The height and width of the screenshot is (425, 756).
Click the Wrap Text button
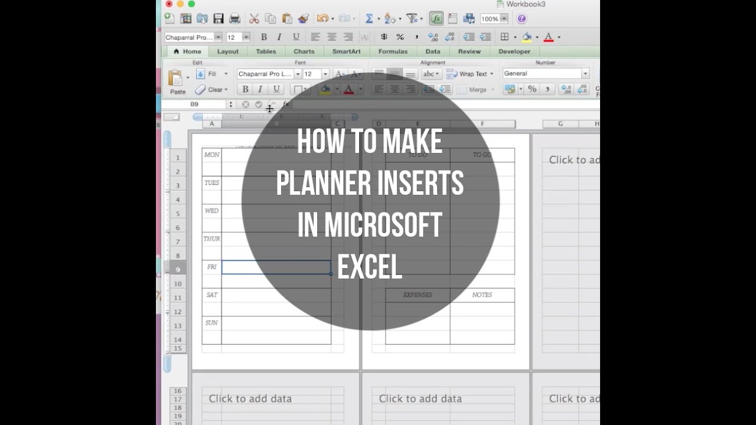(x=467, y=74)
